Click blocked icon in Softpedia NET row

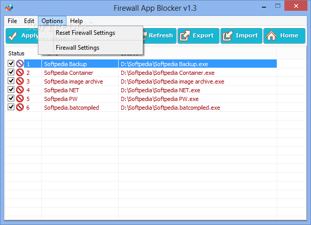point(20,90)
